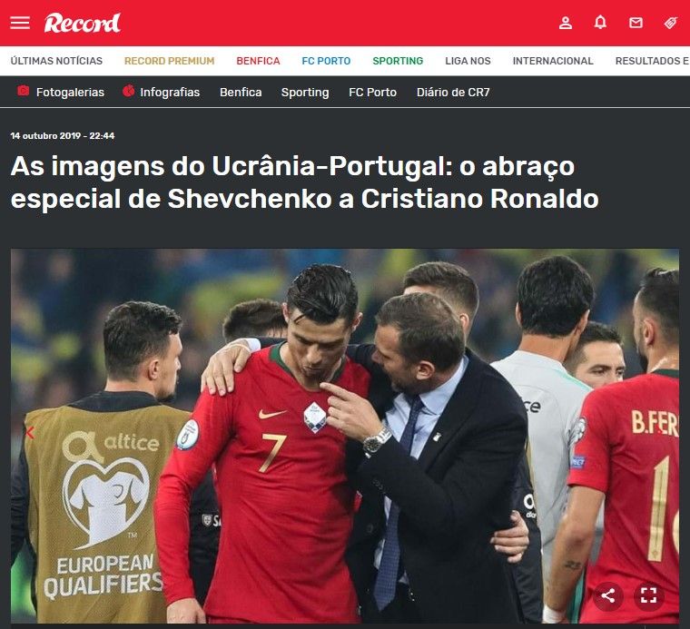Open the Infografias link
Image resolution: width=690 pixels, height=629 pixels.
170,92
